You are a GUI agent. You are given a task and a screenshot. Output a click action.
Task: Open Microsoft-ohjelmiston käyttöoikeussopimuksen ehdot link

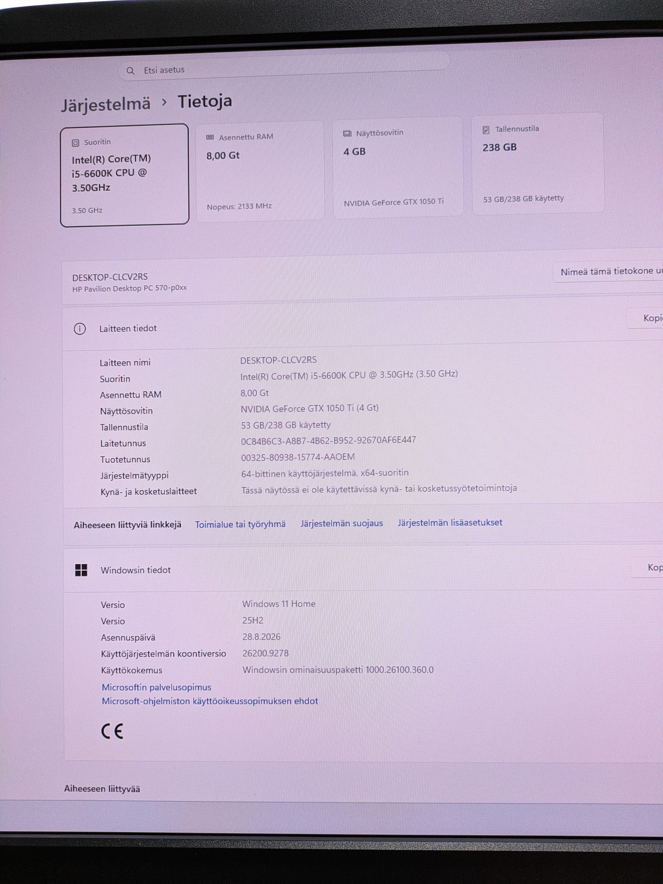pyautogui.click(x=210, y=701)
